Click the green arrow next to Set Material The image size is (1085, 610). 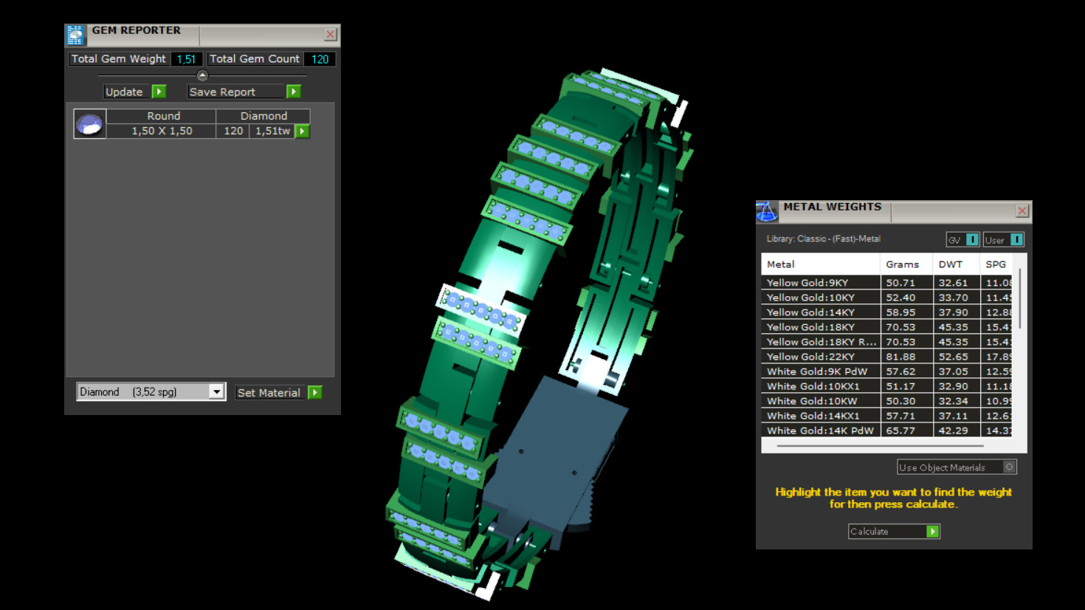[x=315, y=392]
